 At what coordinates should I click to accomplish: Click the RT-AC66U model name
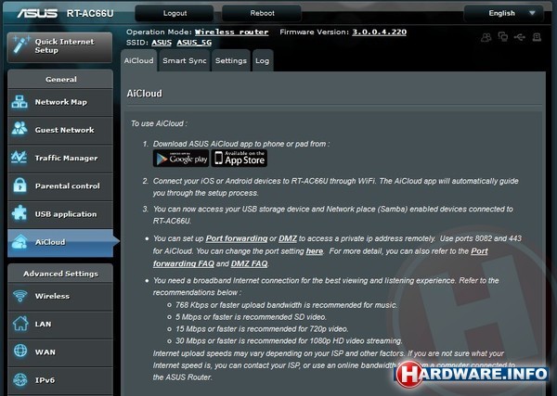(90, 14)
